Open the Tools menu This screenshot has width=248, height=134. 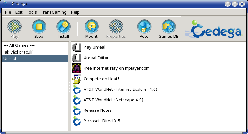(x=32, y=12)
